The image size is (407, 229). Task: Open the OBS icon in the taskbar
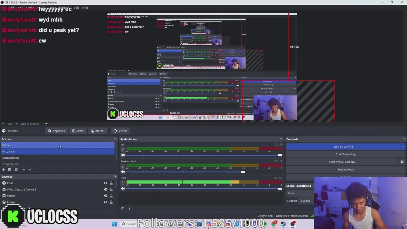pos(293,224)
